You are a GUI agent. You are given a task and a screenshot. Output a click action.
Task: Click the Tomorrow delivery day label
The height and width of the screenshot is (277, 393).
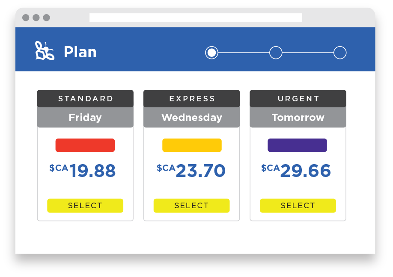[x=298, y=118]
